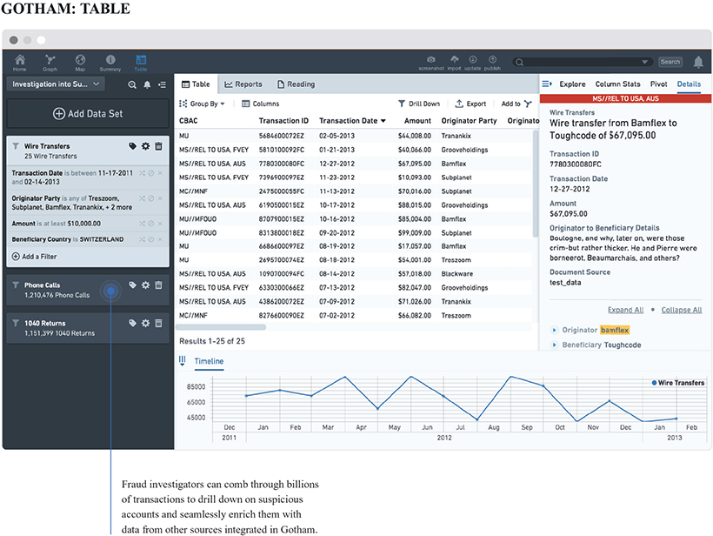
Task: Switch to the Reports tab
Action: click(243, 84)
